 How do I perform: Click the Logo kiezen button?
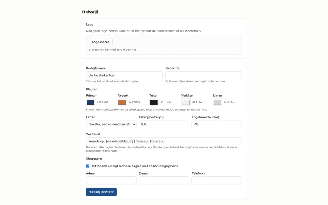(100, 42)
